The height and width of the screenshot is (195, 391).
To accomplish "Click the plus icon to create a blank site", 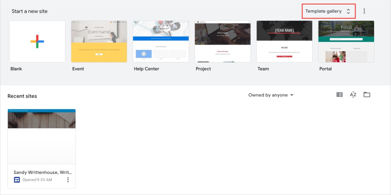I will 37,41.
